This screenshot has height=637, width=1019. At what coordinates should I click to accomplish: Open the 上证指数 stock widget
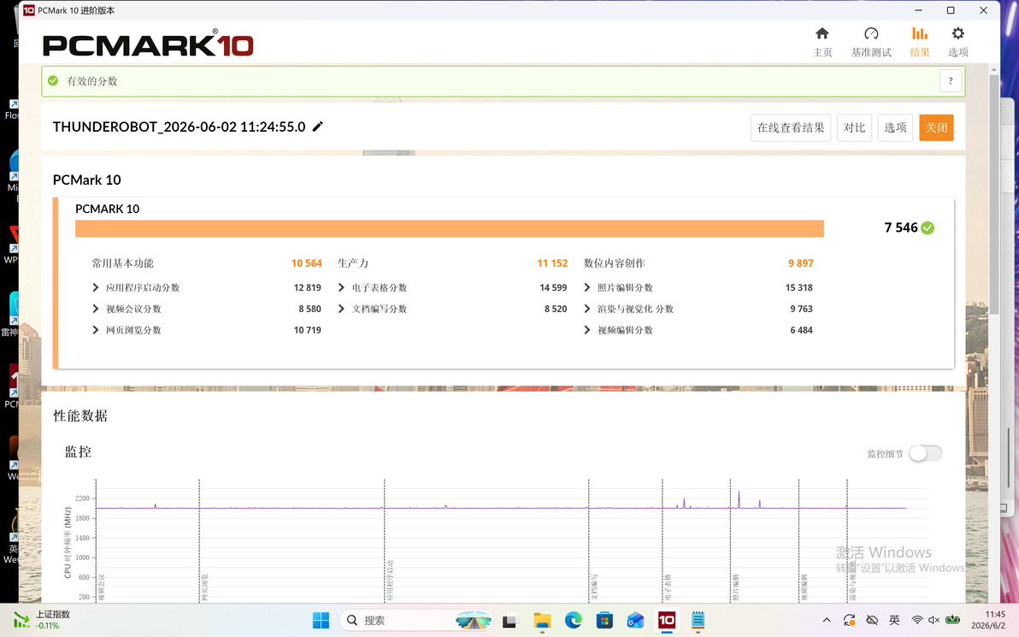pyautogui.click(x=42, y=620)
